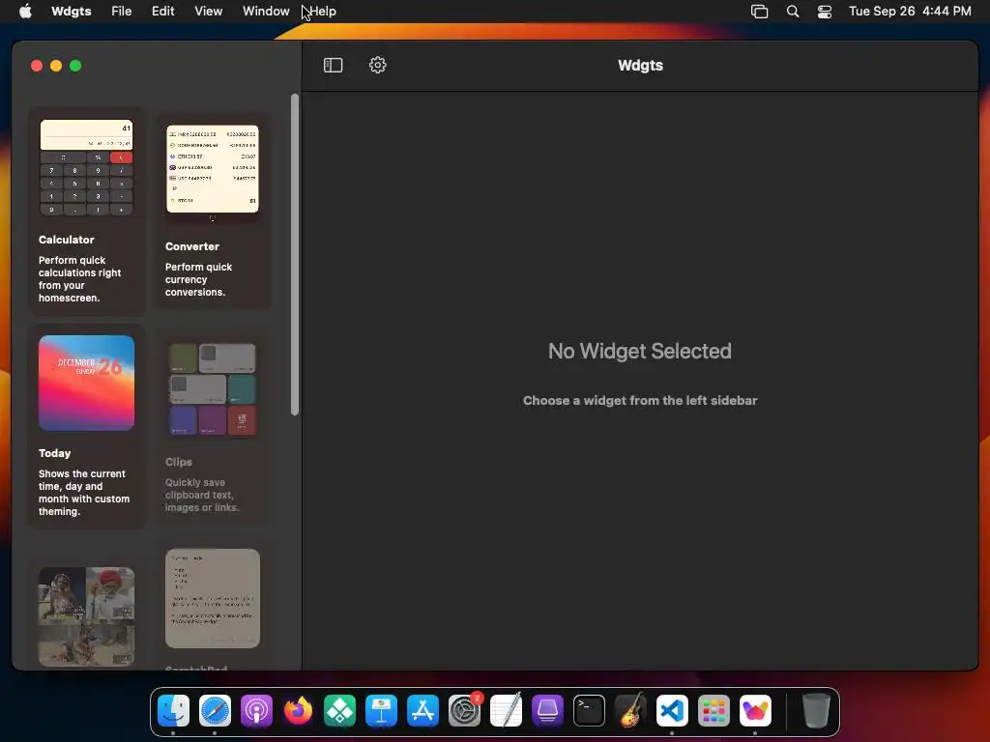Open the Trash in the Dock
The width and height of the screenshot is (990, 742).
(816, 710)
